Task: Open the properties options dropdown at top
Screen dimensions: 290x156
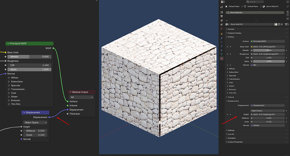Action: (287, 2)
